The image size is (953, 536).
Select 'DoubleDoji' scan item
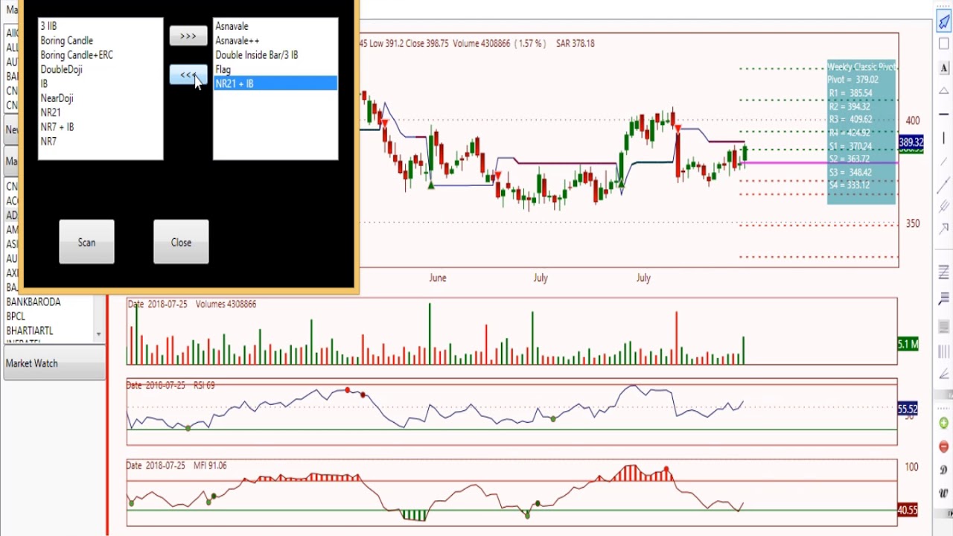pos(101,69)
